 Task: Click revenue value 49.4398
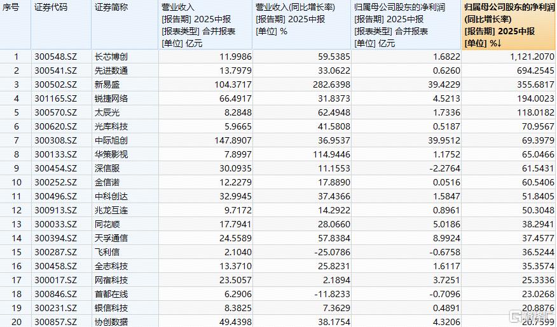(x=235, y=322)
